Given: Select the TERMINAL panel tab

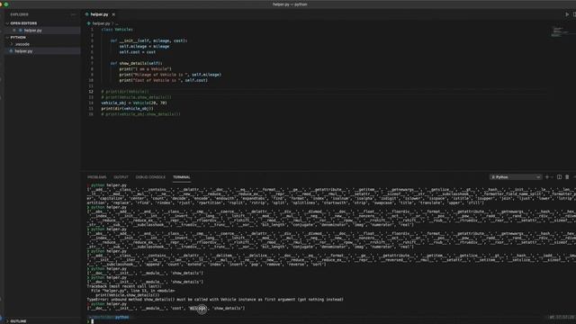Looking at the screenshot, I should (x=182, y=177).
